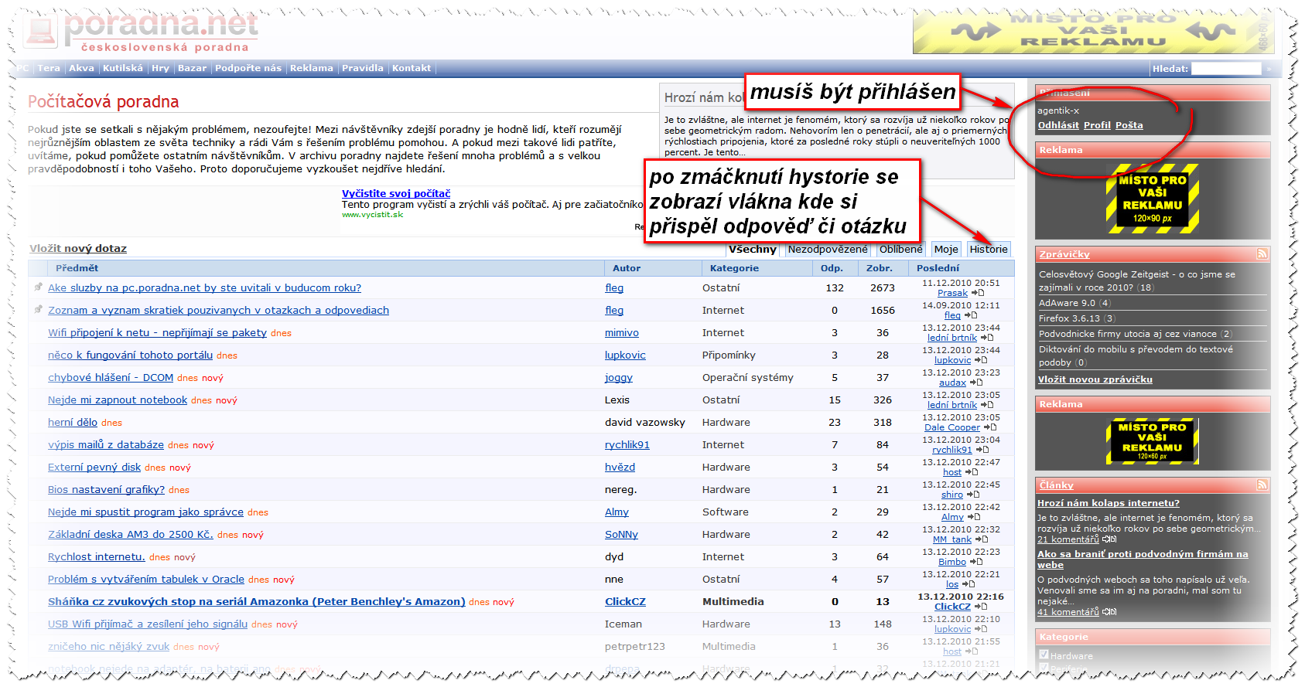Open Pravidla in the top navigation

[362, 68]
